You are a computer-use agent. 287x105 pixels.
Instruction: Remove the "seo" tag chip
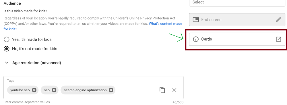click(54, 90)
